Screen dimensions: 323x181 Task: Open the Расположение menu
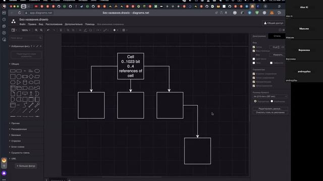click(54, 24)
